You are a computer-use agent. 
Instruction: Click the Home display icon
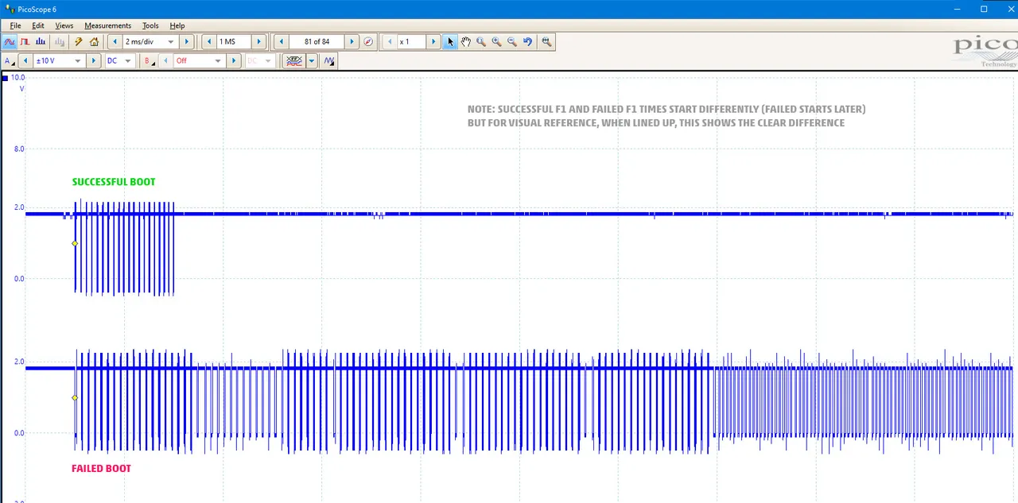tap(94, 42)
